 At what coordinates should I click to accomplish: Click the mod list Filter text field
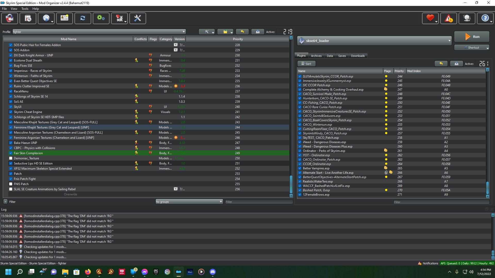[259, 202]
